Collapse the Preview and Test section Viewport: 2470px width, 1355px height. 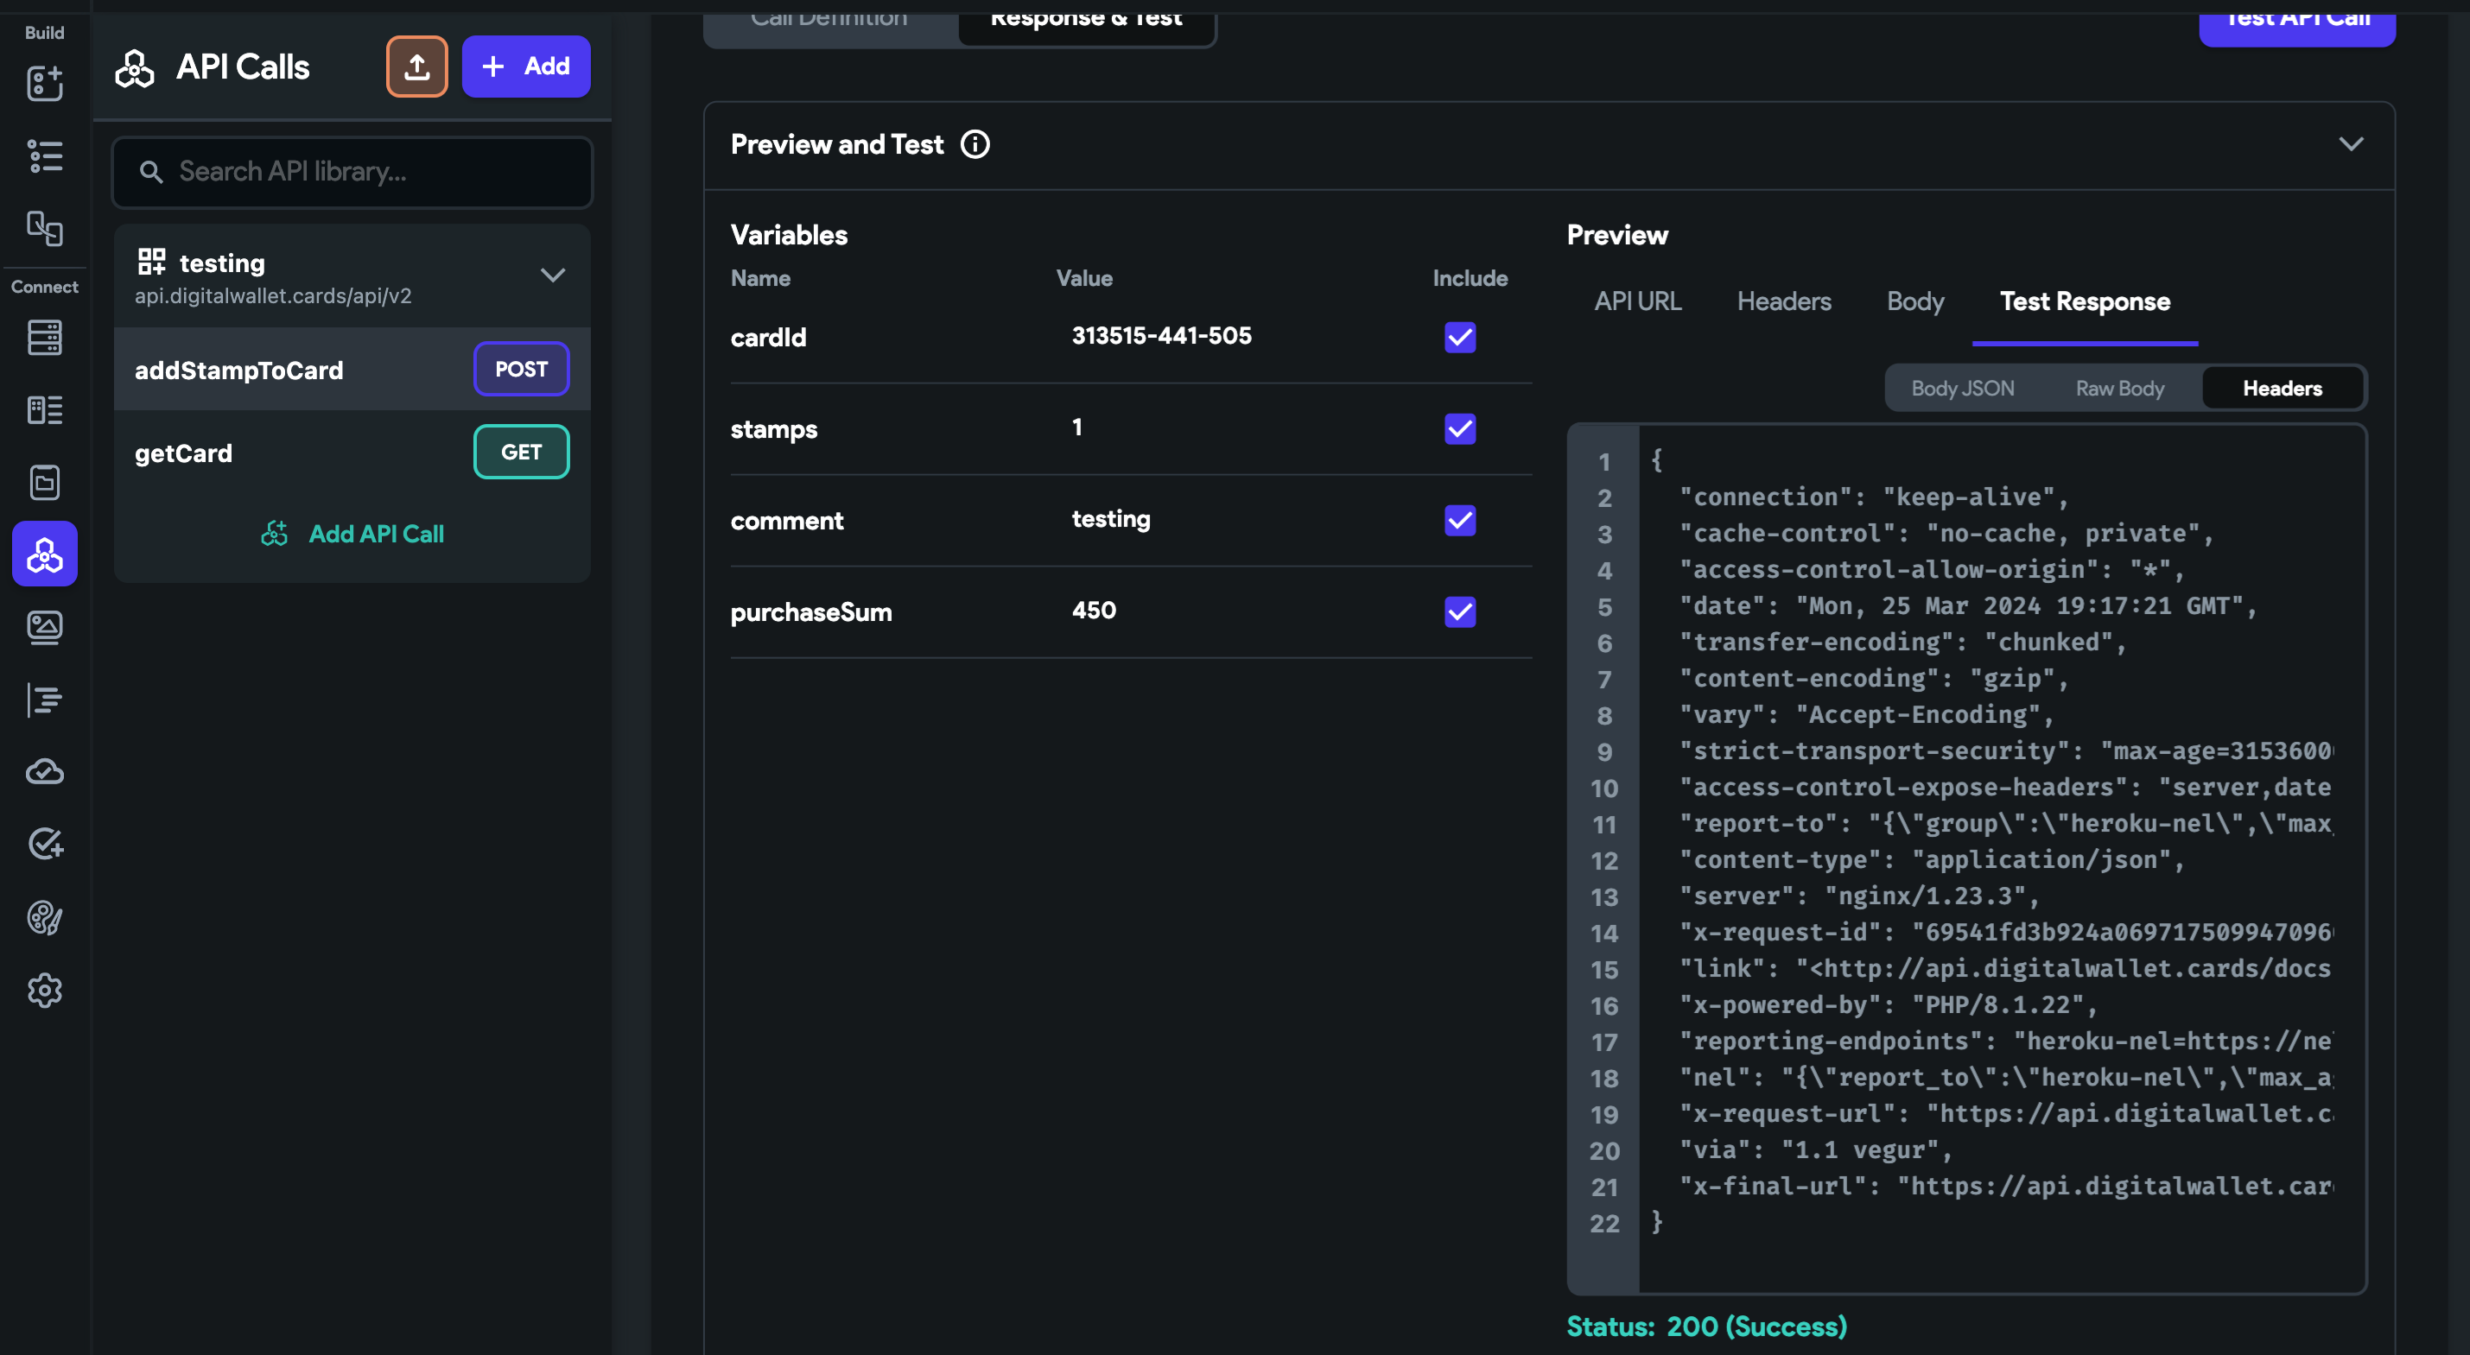2350,143
